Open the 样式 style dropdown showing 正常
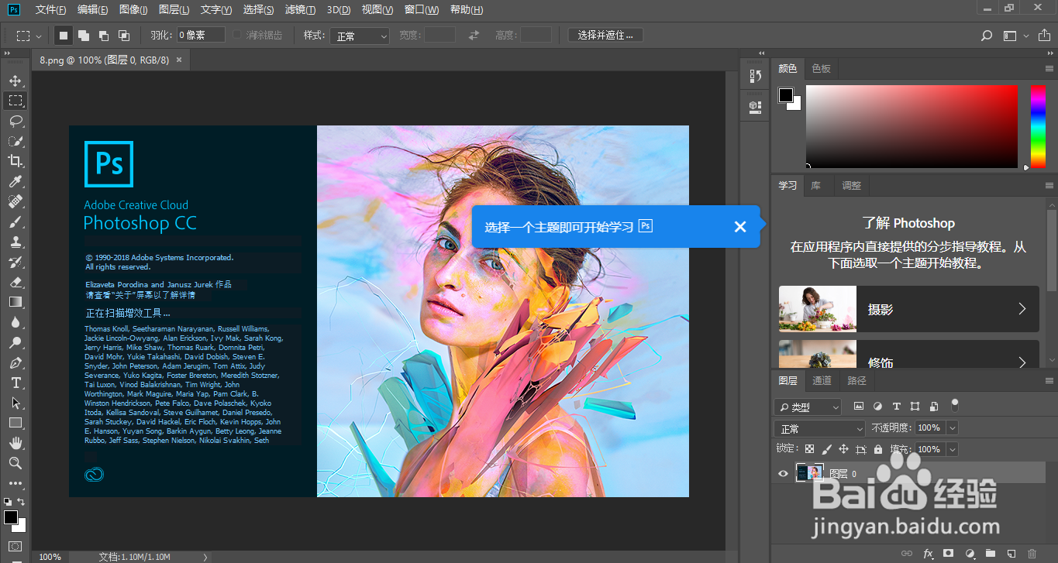Screen dimensions: 1058x563 click(x=360, y=36)
